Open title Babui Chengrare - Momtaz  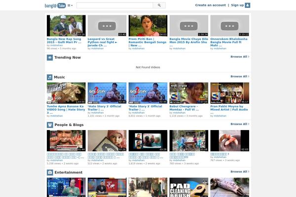pos(184,108)
